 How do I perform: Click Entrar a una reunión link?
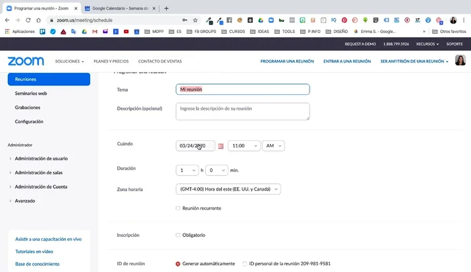point(347,61)
